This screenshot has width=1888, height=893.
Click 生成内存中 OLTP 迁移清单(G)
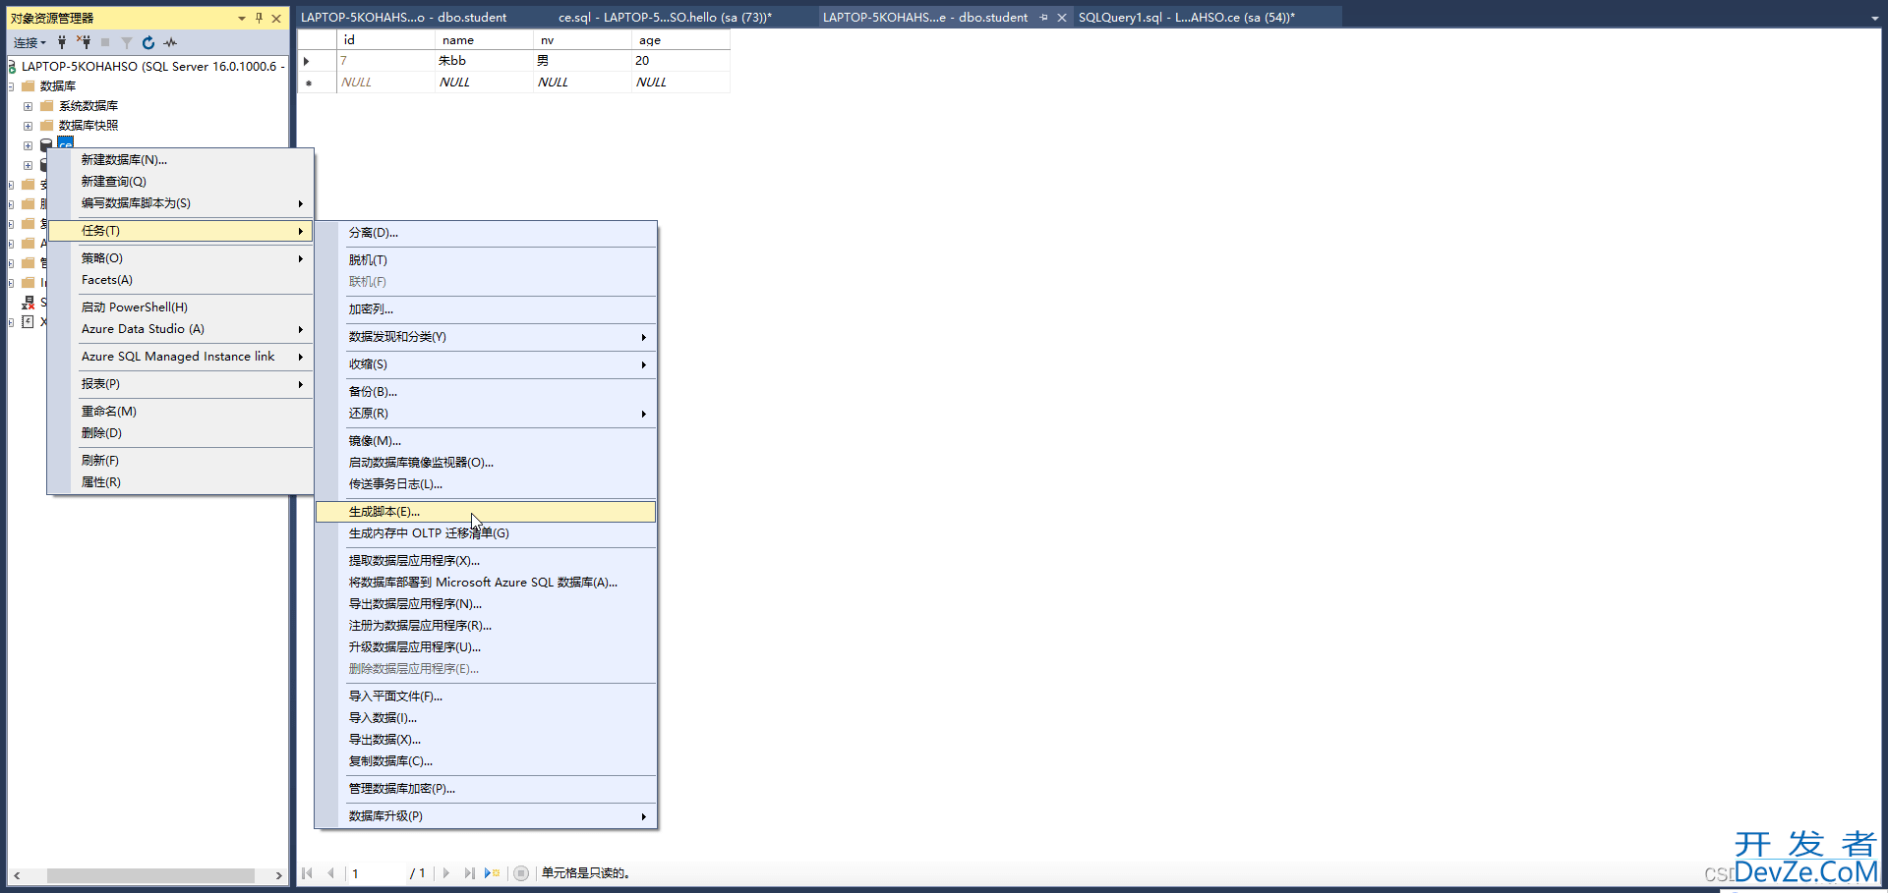(486, 533)
